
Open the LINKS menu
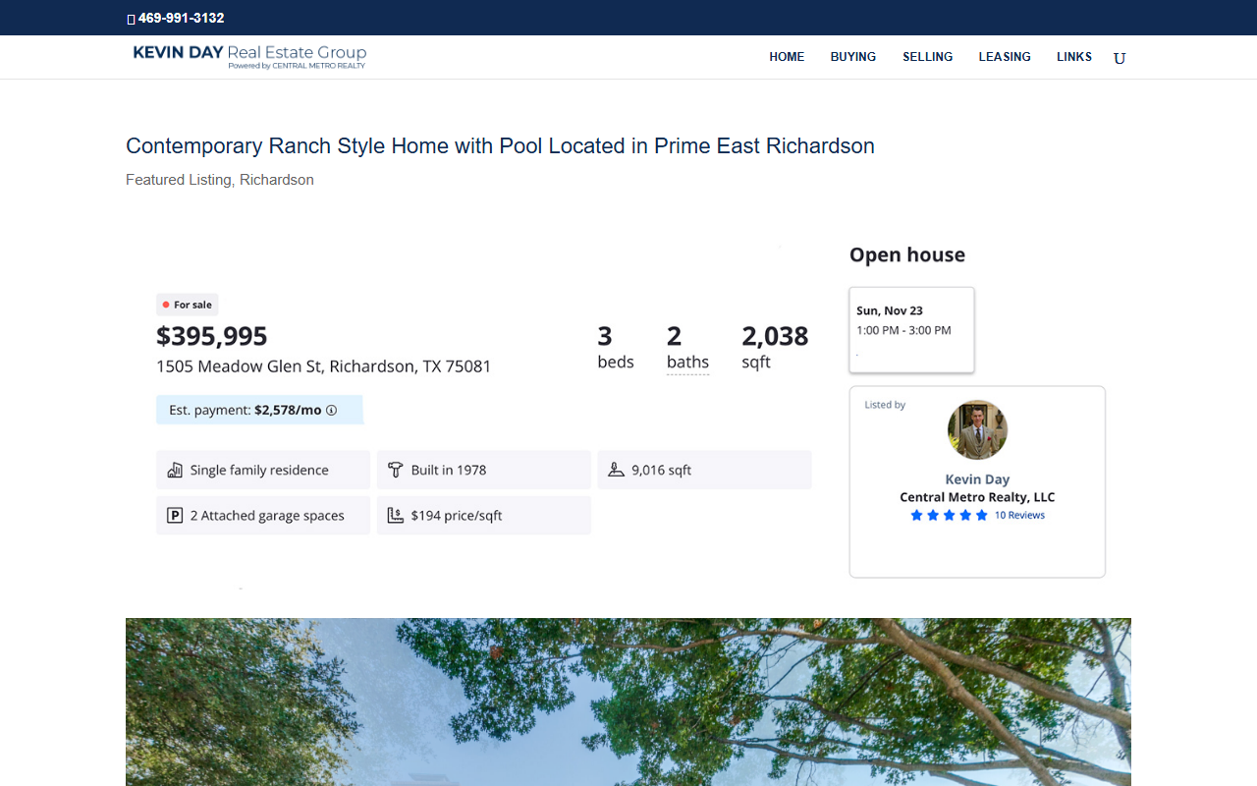pyautogui.click(x=1074, y=57)
